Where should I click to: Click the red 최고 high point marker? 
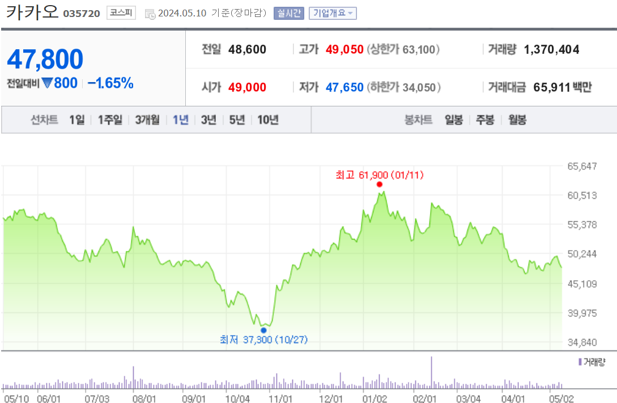pyautogui.click(x=380, y=185)
